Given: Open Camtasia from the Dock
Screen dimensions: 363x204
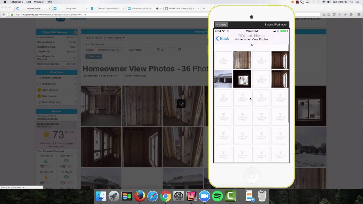Looking at the screenshot, I should [230, 196].
